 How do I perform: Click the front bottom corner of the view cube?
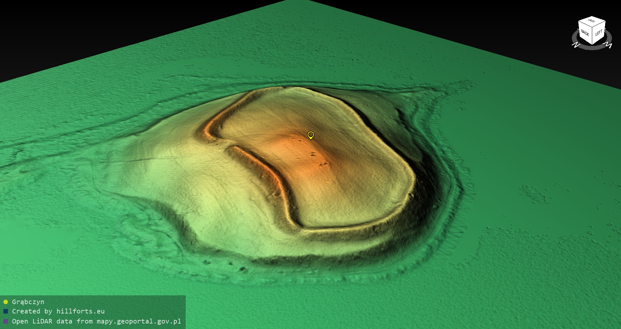click(x=593, y=44)
